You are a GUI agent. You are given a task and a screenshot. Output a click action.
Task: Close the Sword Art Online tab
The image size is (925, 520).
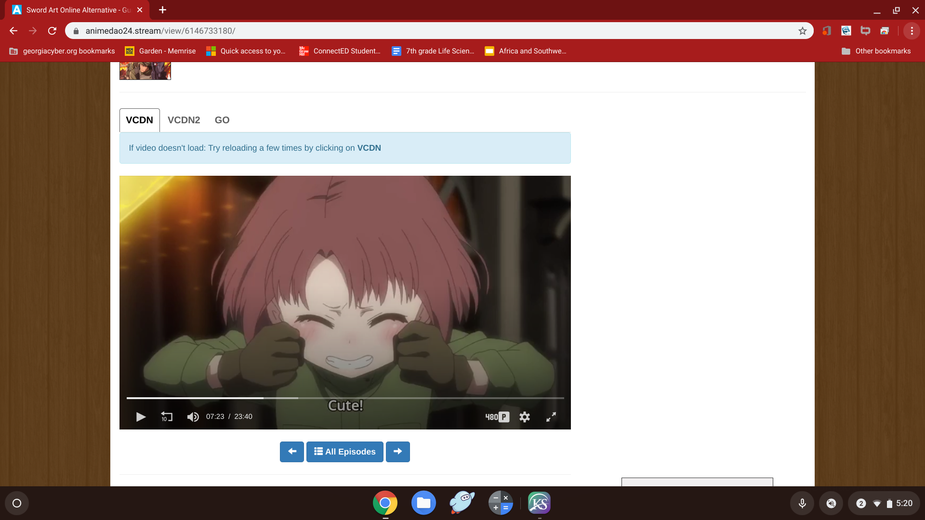140,10
